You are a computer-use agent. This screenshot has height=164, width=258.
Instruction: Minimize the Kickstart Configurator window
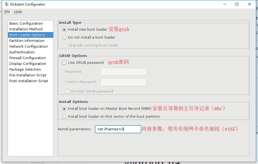tap(225, 4)
